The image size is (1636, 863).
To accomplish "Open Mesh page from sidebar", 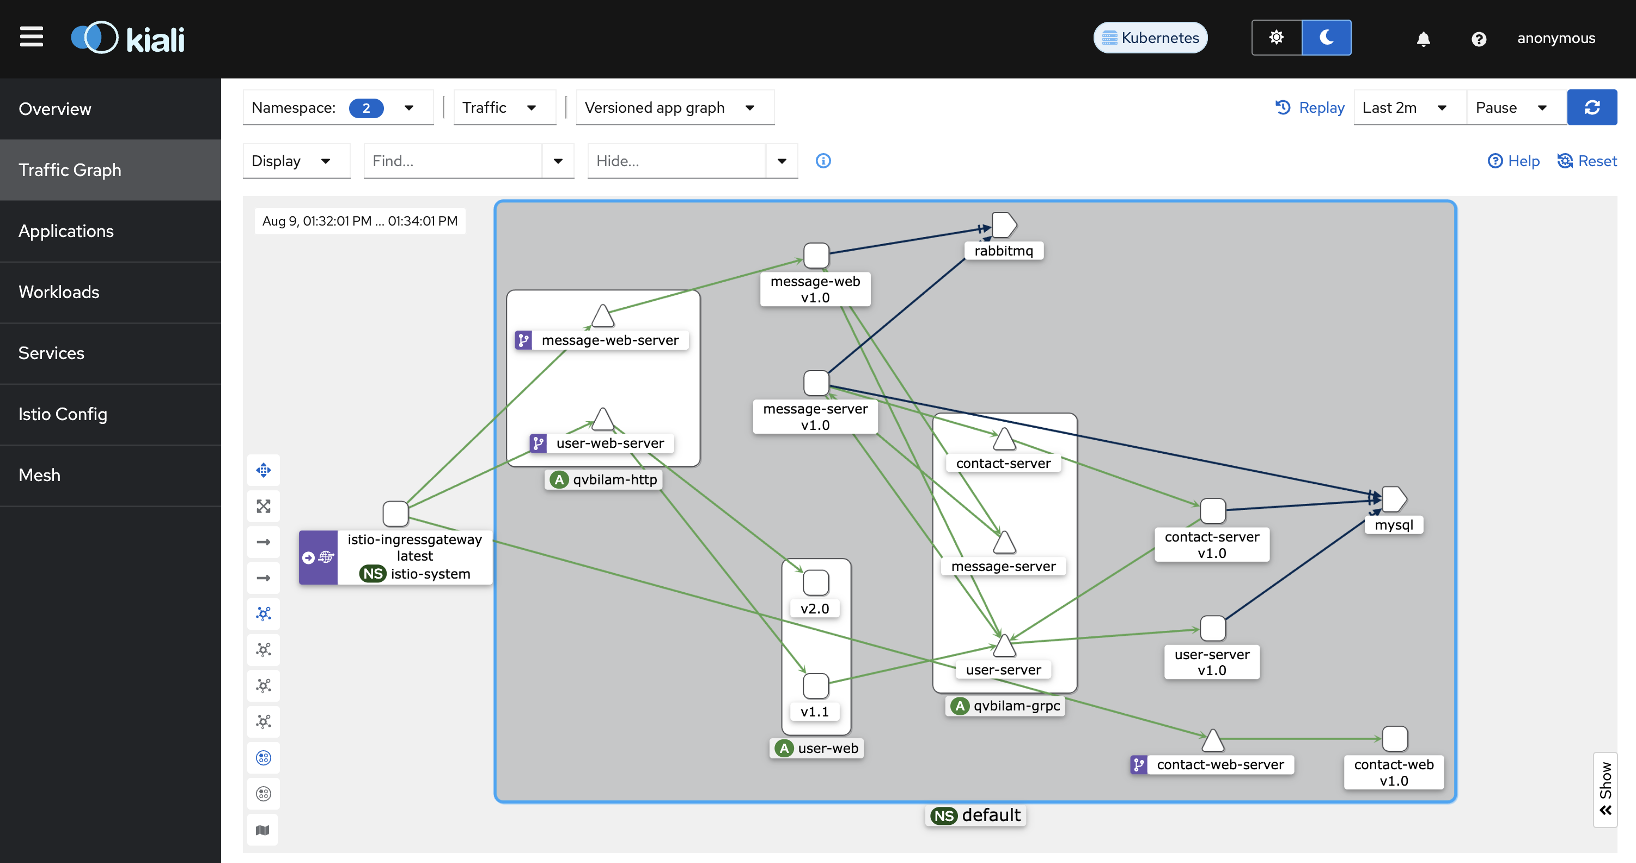I will click(111, 475).
